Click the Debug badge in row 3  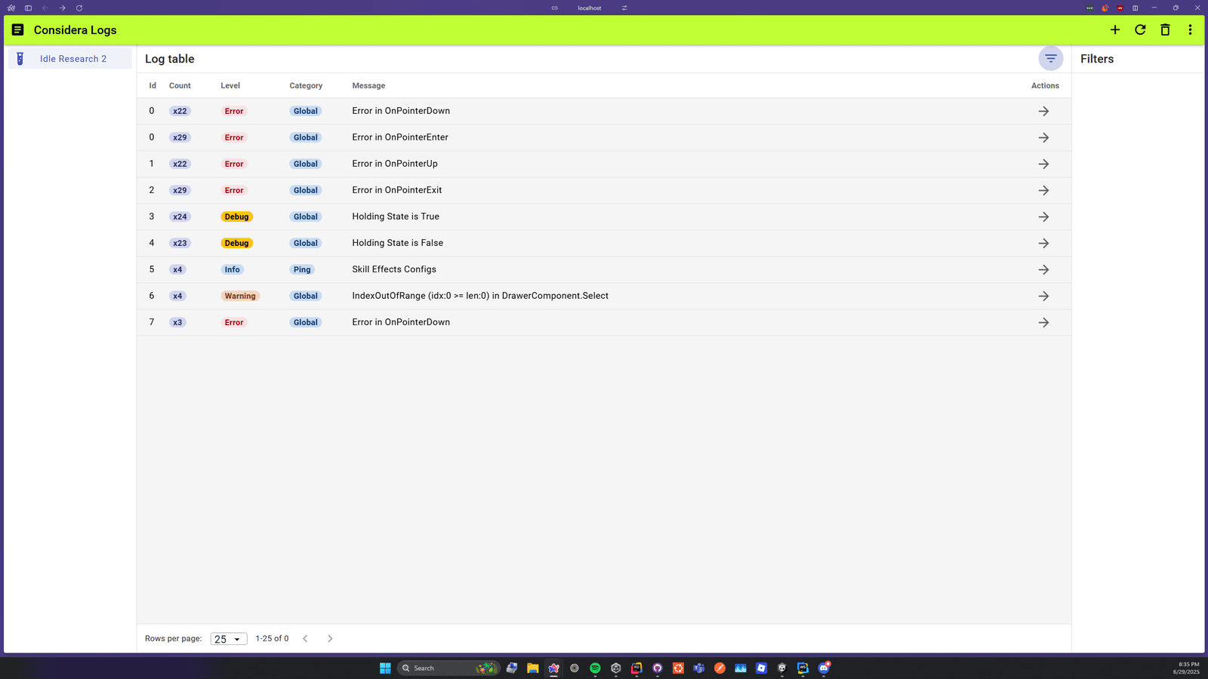coord(236,217)
